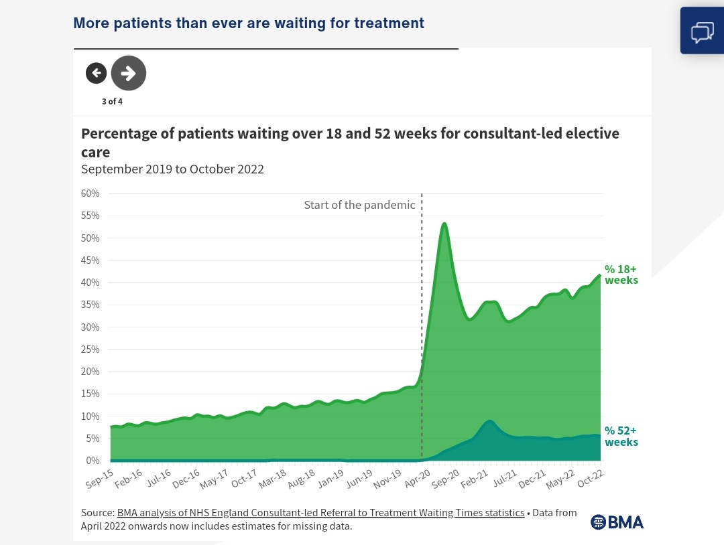Screen dimensions: 724x545
Task: Click the dashed pandemic marker line on the chart
Action: [x=422, y=328]
